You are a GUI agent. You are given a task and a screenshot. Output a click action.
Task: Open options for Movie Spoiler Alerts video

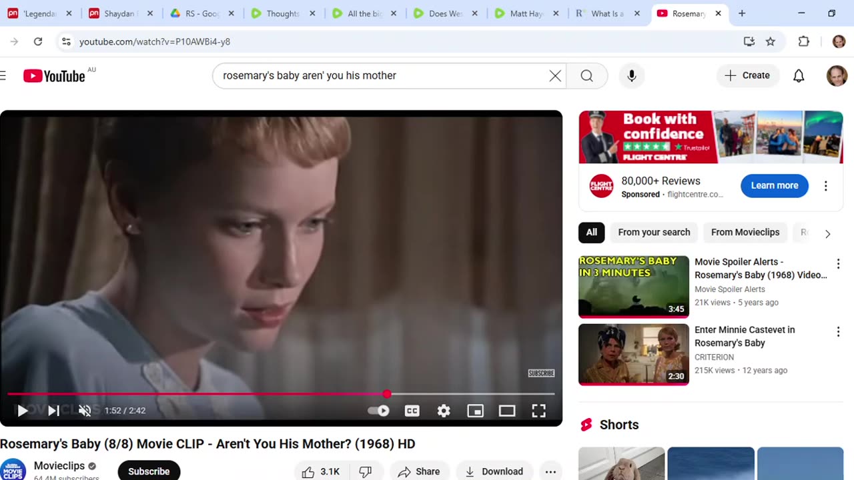[x=838, y=264]
